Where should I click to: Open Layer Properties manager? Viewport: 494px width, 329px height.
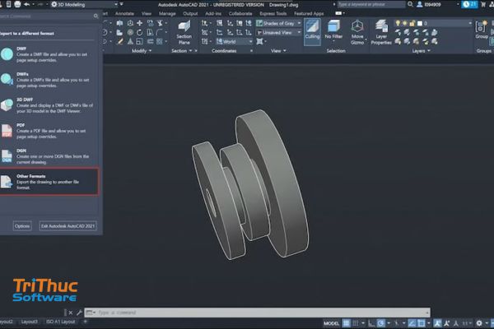point(381,32)
